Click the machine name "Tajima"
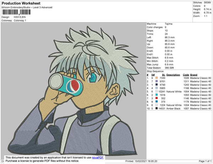This screenshot has width=213, height=164. click(x=168, y=24)
